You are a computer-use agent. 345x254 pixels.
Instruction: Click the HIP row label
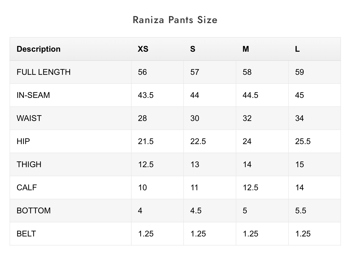23,141
